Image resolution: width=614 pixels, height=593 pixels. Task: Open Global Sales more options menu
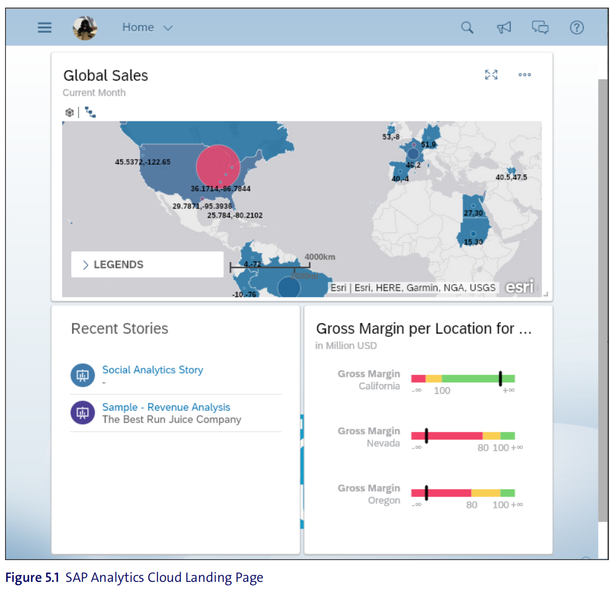(x=525, y=75)
